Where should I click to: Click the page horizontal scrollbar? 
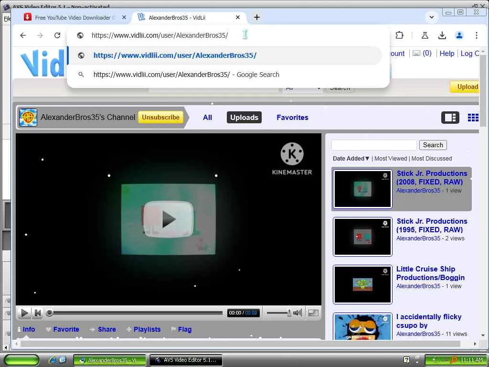tap(240, 344)
